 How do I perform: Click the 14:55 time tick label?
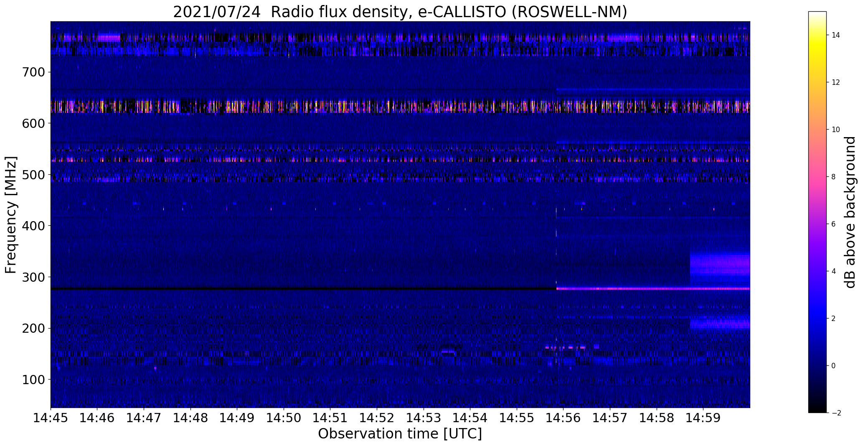(x=517, y=418)
